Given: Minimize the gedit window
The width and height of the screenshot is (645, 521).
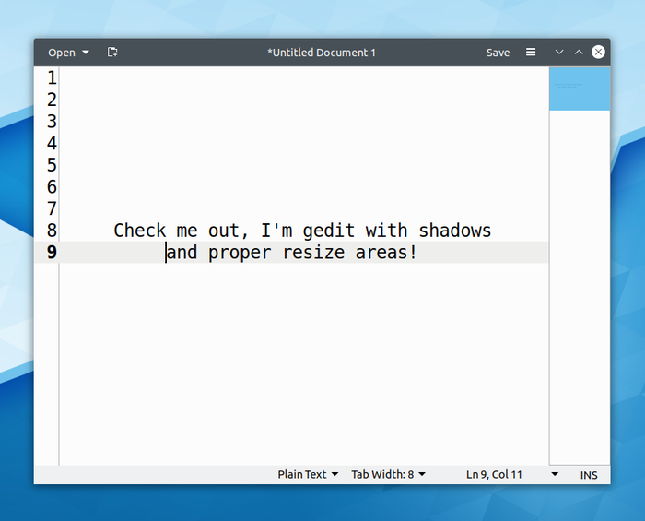Looking at the screenshot, I should [558, 53].
